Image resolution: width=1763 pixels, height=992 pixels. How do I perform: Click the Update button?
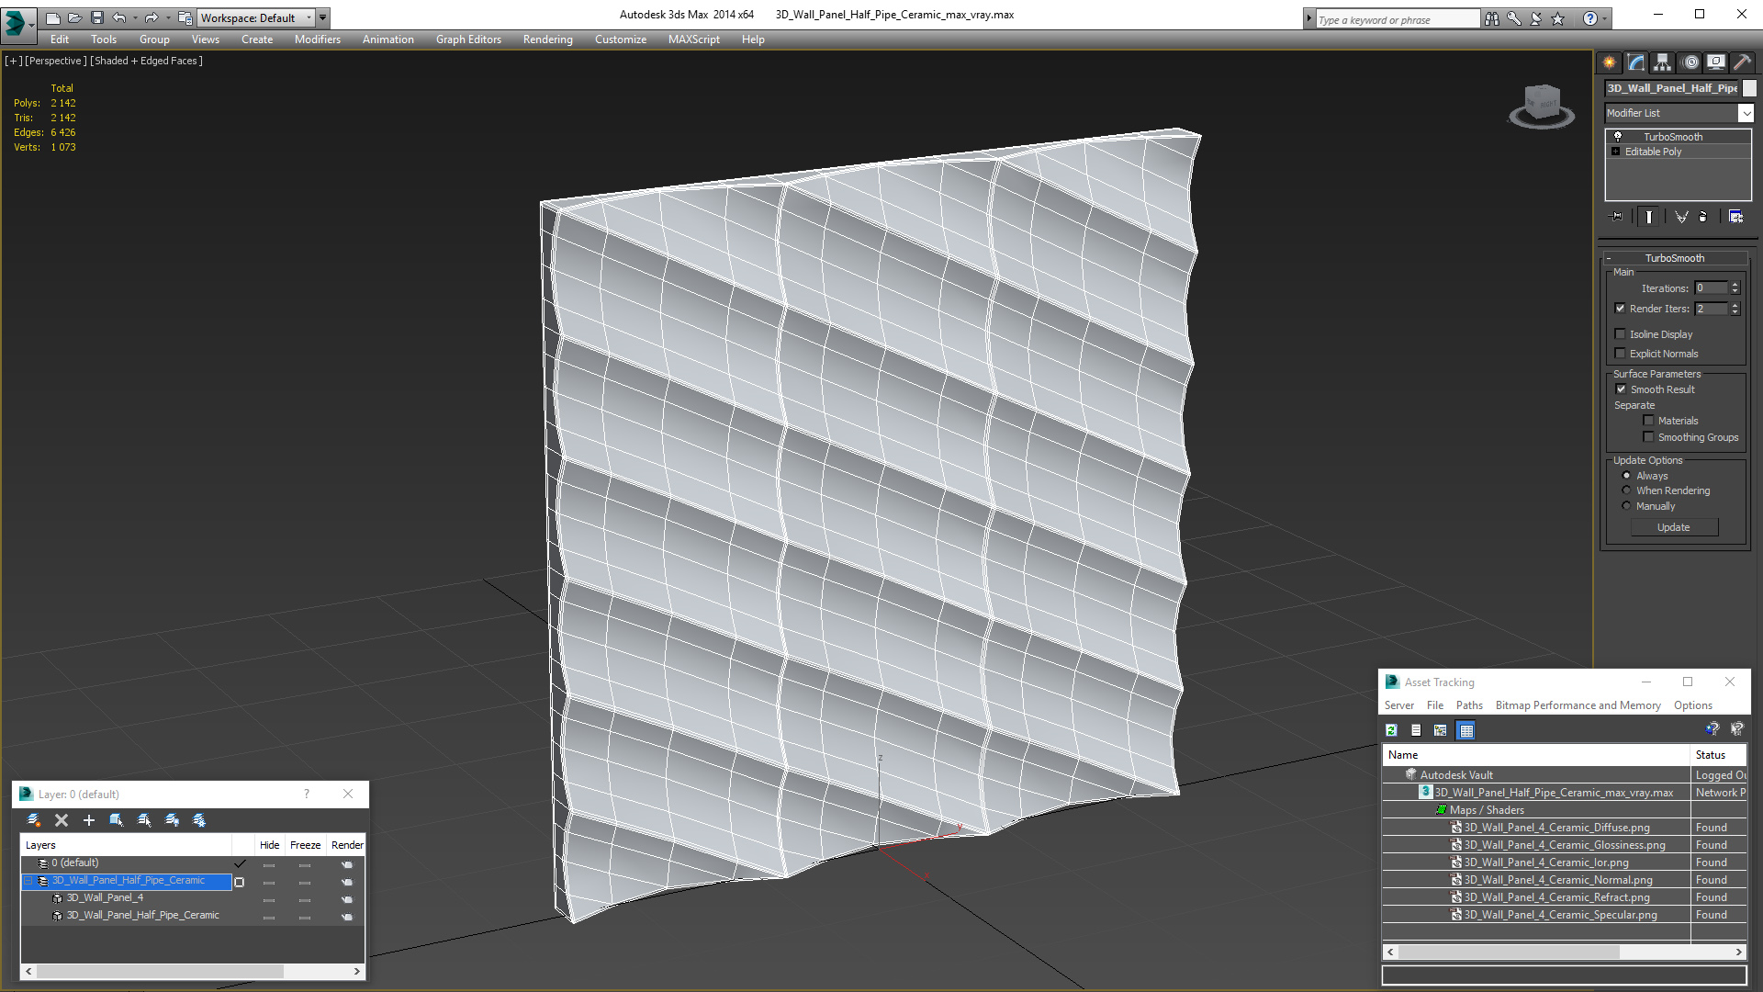coord(1674,527)
